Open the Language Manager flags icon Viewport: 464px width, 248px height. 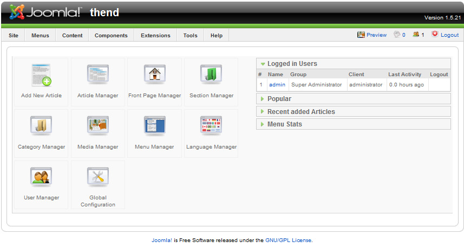click(x=211, y=126)
